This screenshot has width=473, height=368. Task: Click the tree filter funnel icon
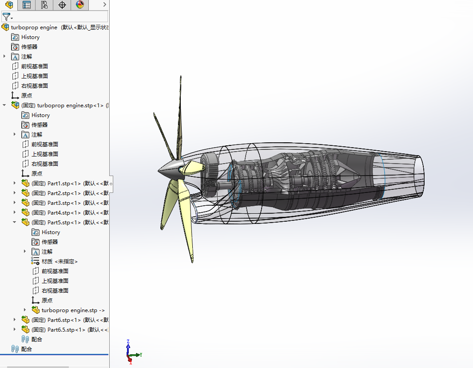pos(7,17)
